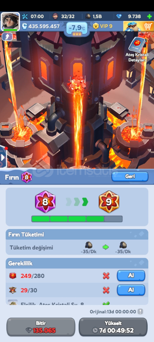Expand the left side panel arrow
The image size is (154, 342).
(x=3, y=157)
